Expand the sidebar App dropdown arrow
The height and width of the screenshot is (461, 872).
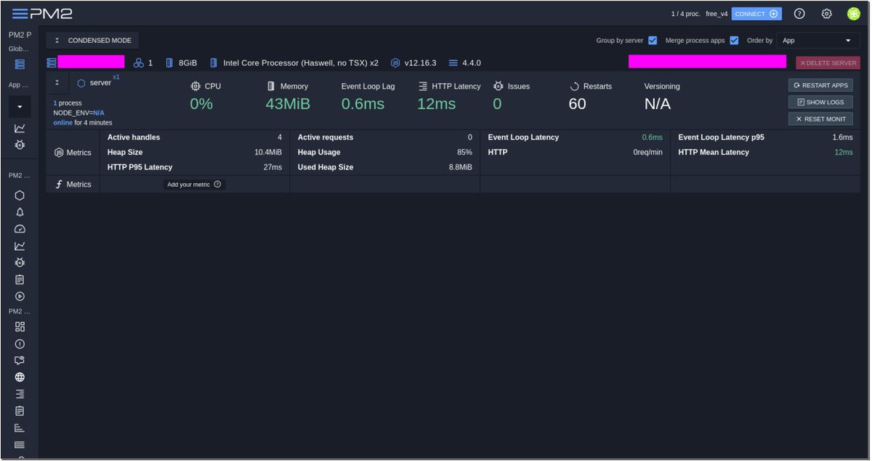pyautogui.click(x=20, y=107)
